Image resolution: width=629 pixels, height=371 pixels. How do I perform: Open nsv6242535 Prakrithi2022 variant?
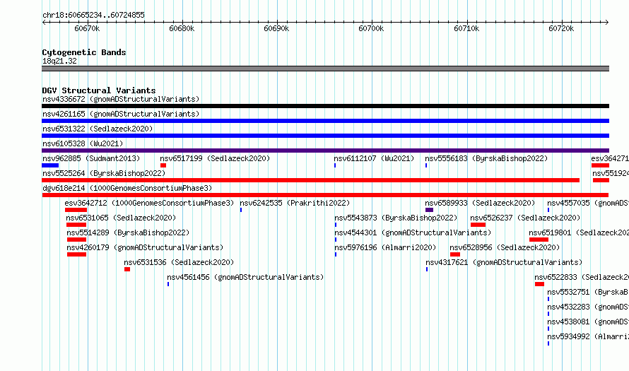[295, 203]
